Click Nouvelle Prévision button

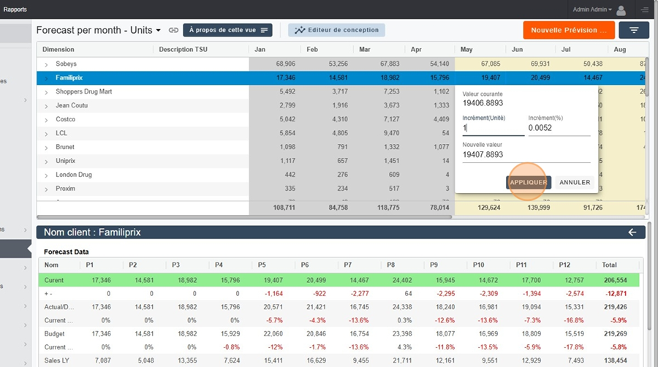pyautogui.click(x=569, y=30)
